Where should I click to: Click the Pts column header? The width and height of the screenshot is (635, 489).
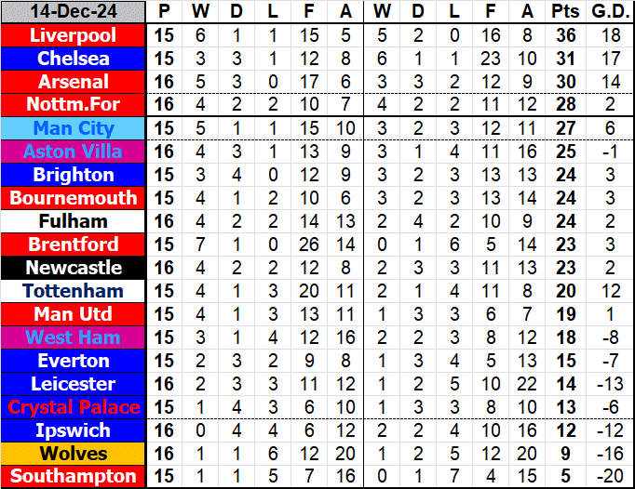[564, 12]
